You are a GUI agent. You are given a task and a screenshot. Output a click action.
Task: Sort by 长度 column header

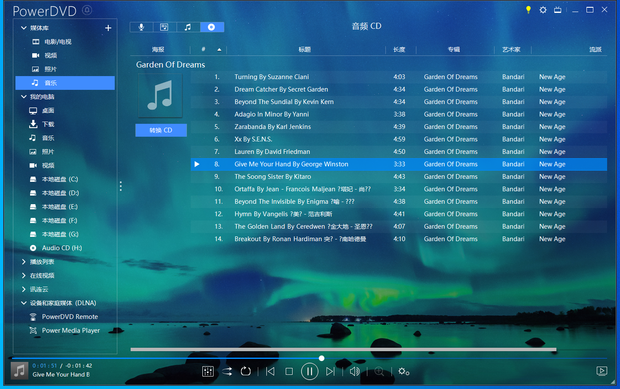400,49
